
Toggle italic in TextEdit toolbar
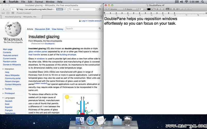160,9
